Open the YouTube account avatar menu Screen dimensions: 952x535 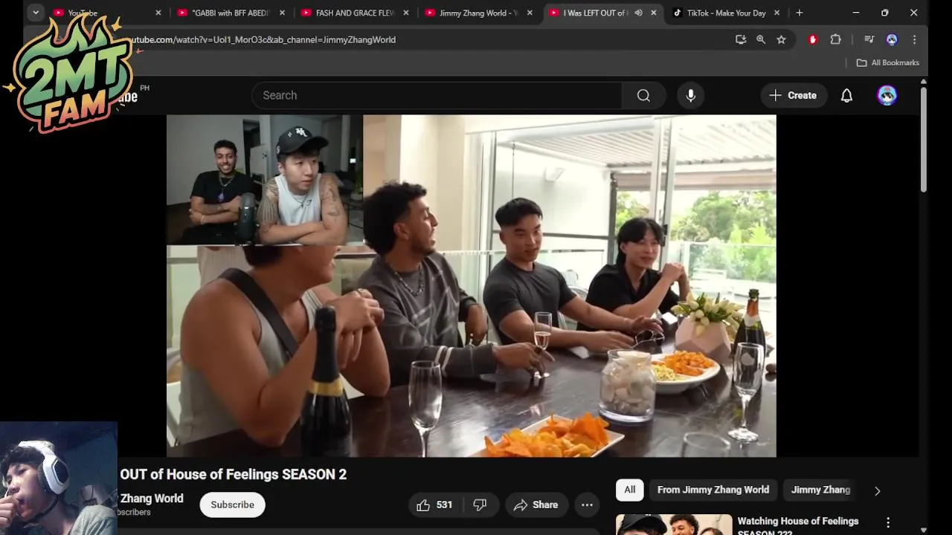(887, 95)
